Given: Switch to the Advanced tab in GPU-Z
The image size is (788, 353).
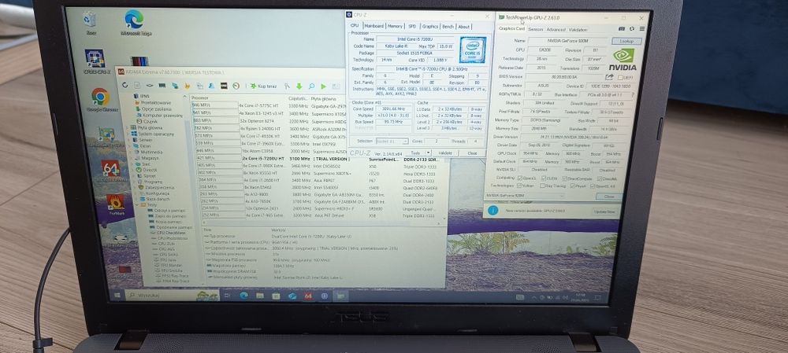Looking at the screenshot, I should [556, 30].
